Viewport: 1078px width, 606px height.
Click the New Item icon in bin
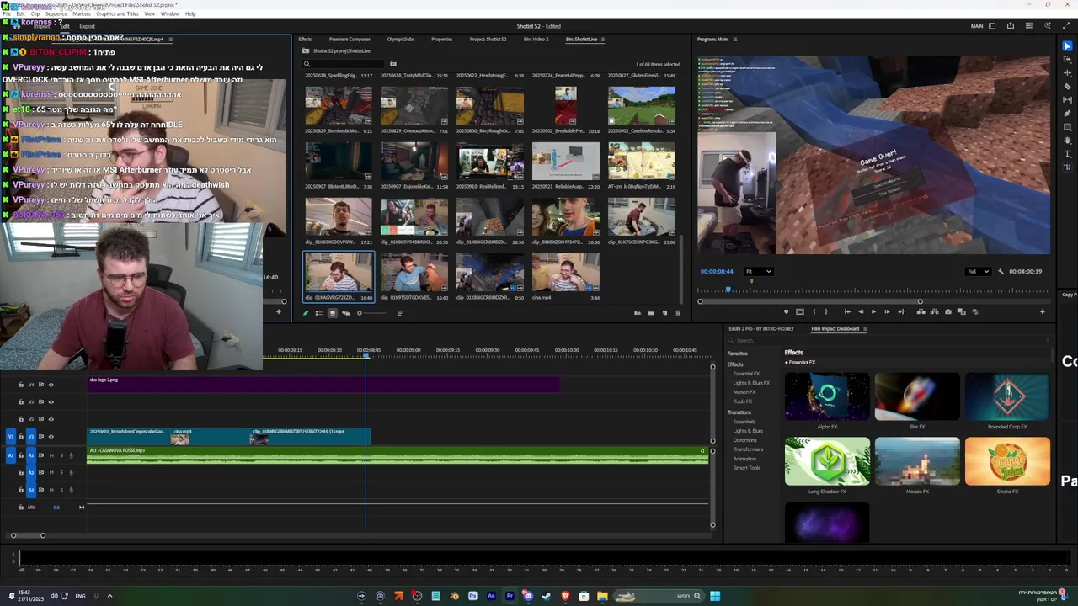tap(664, 313)
